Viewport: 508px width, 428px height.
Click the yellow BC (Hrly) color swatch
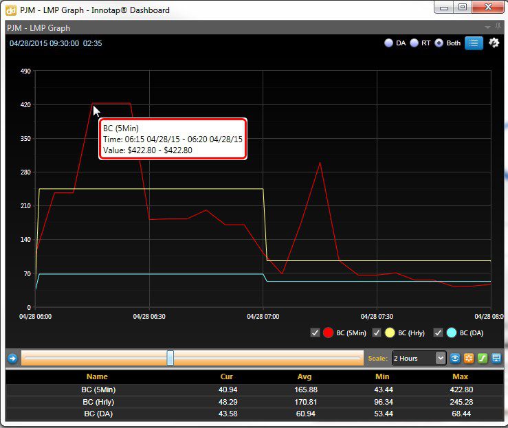click(x=390, y=333)
